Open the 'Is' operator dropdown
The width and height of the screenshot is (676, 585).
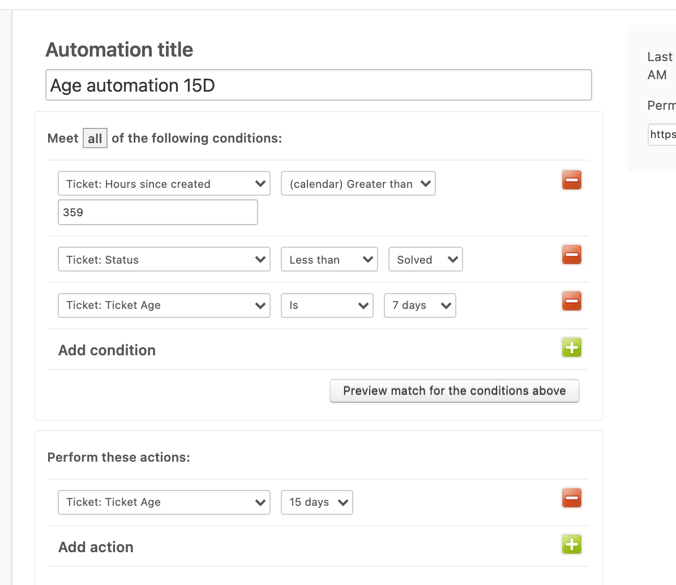click(x=327, y=306)
